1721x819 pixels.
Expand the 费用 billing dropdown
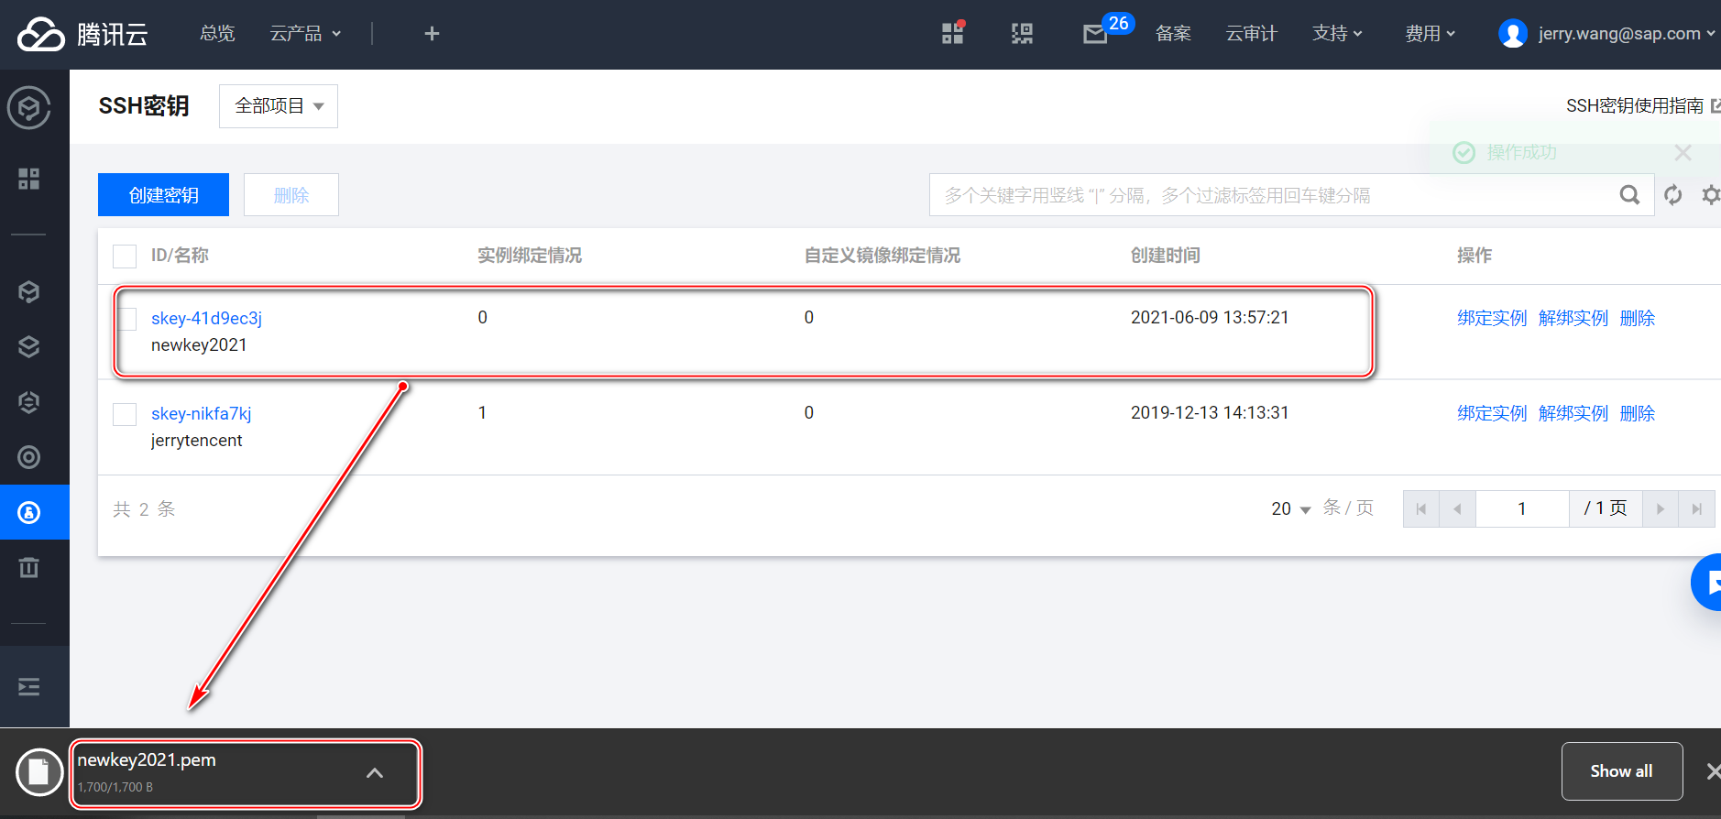coord(1431,34)
